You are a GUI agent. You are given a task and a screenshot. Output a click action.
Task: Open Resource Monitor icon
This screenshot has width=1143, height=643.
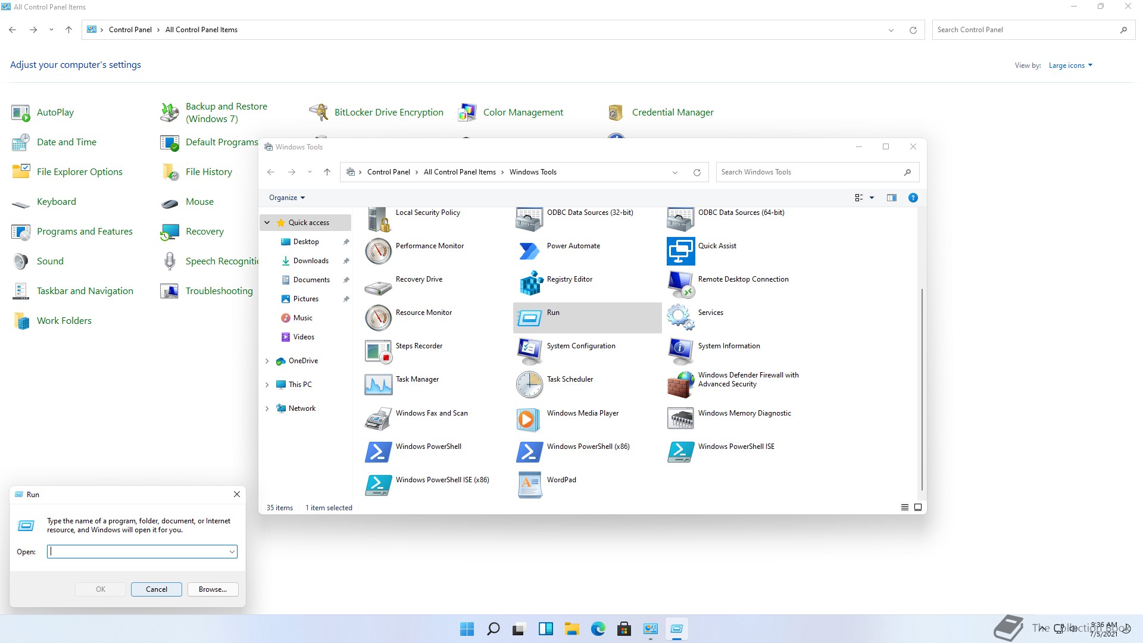[378, 318]
